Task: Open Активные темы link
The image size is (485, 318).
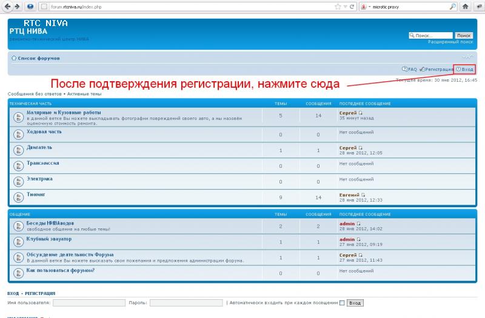Action: point(84,94)
